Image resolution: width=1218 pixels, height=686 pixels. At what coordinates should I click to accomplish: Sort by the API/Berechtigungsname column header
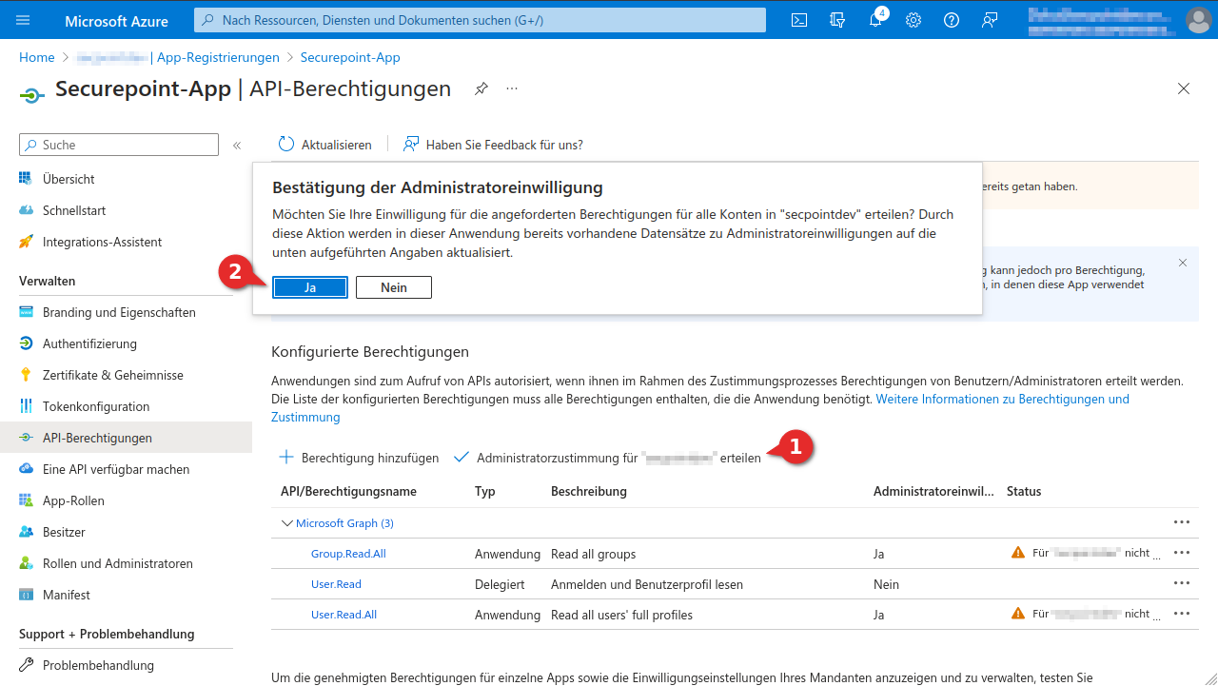pyautogui.click(x=348, y=492)
